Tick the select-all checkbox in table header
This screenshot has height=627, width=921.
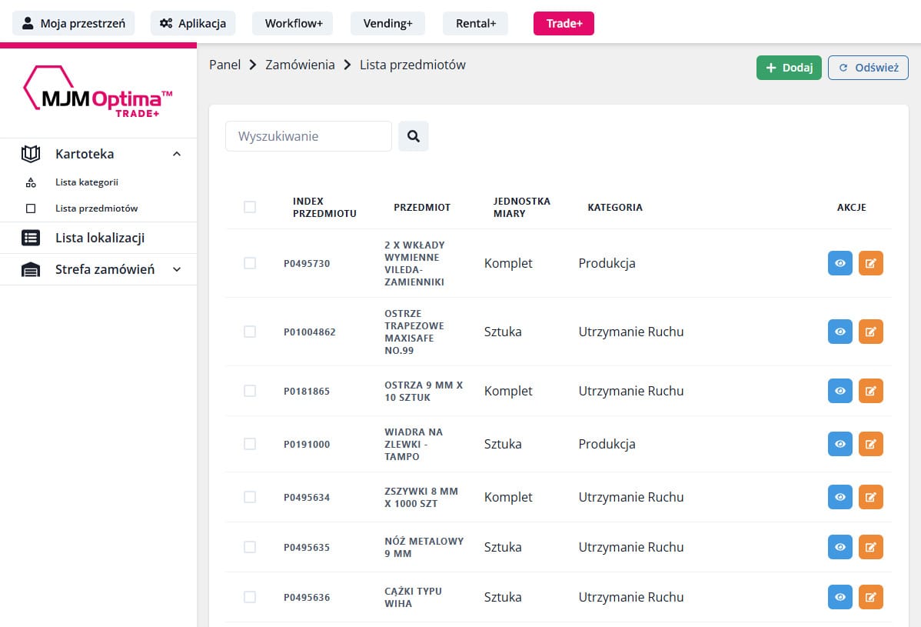tap(250, 207)
